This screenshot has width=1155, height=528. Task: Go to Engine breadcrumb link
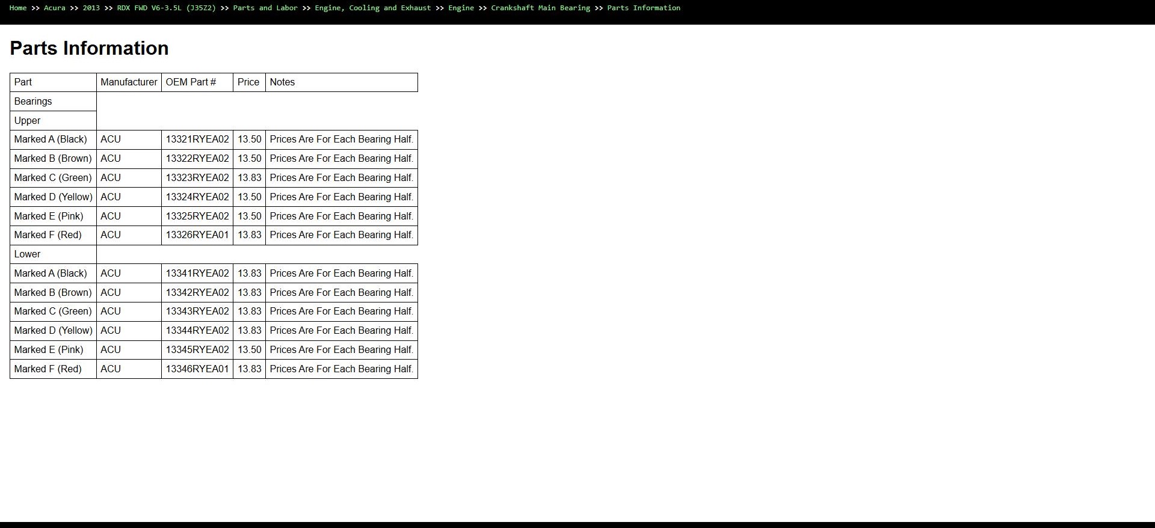tap(461, 8)
